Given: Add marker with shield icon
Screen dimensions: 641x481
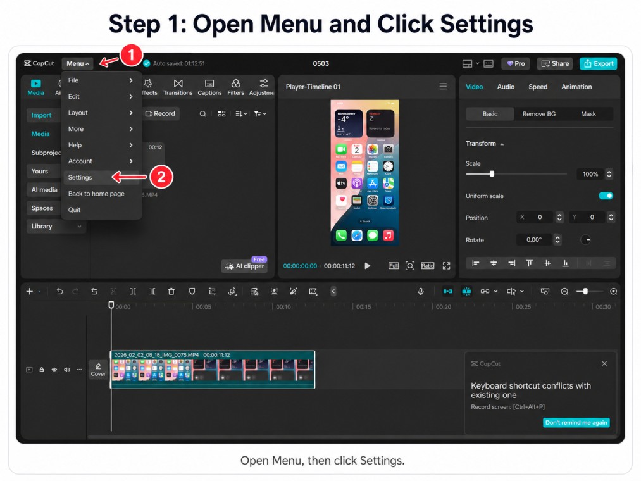Looking at the screenshot, I should pyautogui.click(x=192, y=291).
